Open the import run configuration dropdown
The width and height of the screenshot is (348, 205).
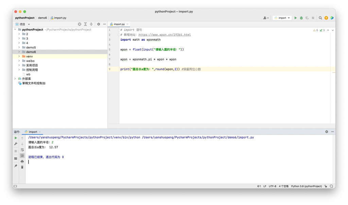(282, 18)
